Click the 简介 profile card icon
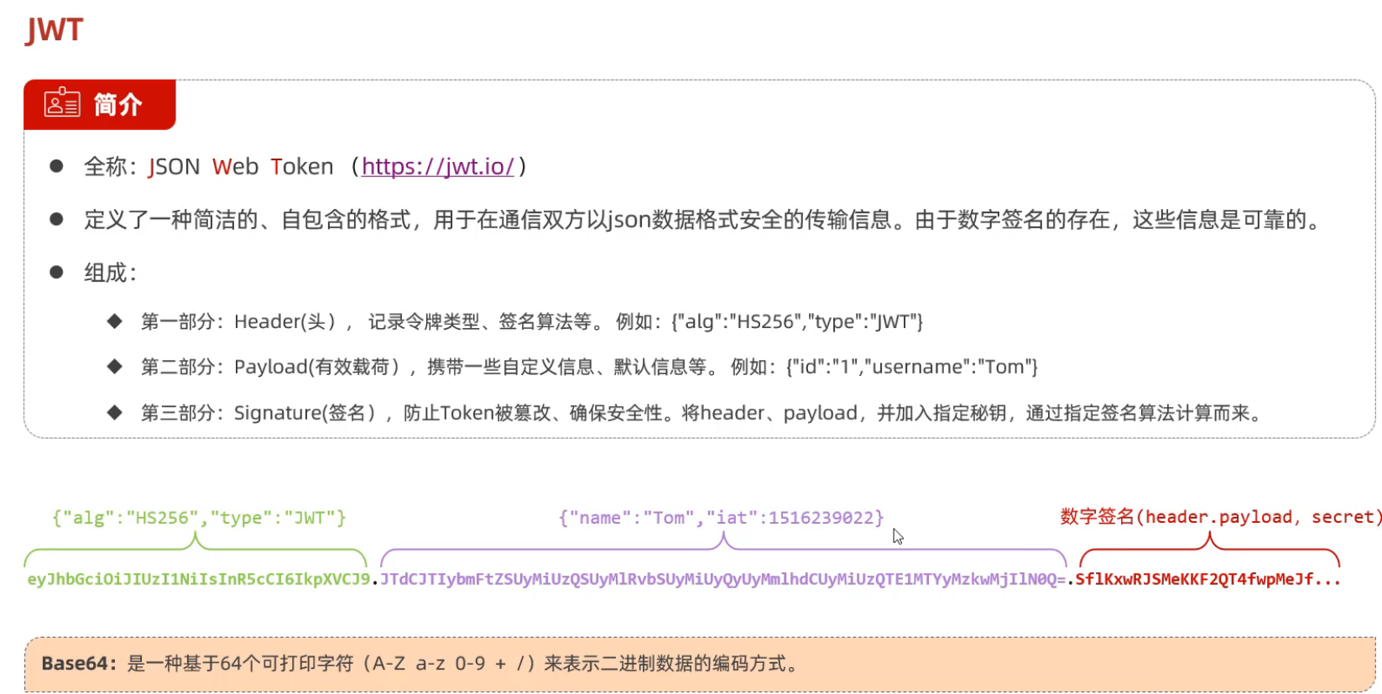1382x694 pixels. point(62,102)
